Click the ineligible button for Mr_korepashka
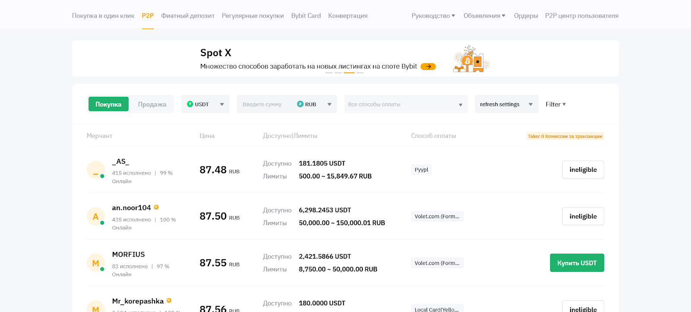This screenshot has height=312, width=691. click(583, 307)
